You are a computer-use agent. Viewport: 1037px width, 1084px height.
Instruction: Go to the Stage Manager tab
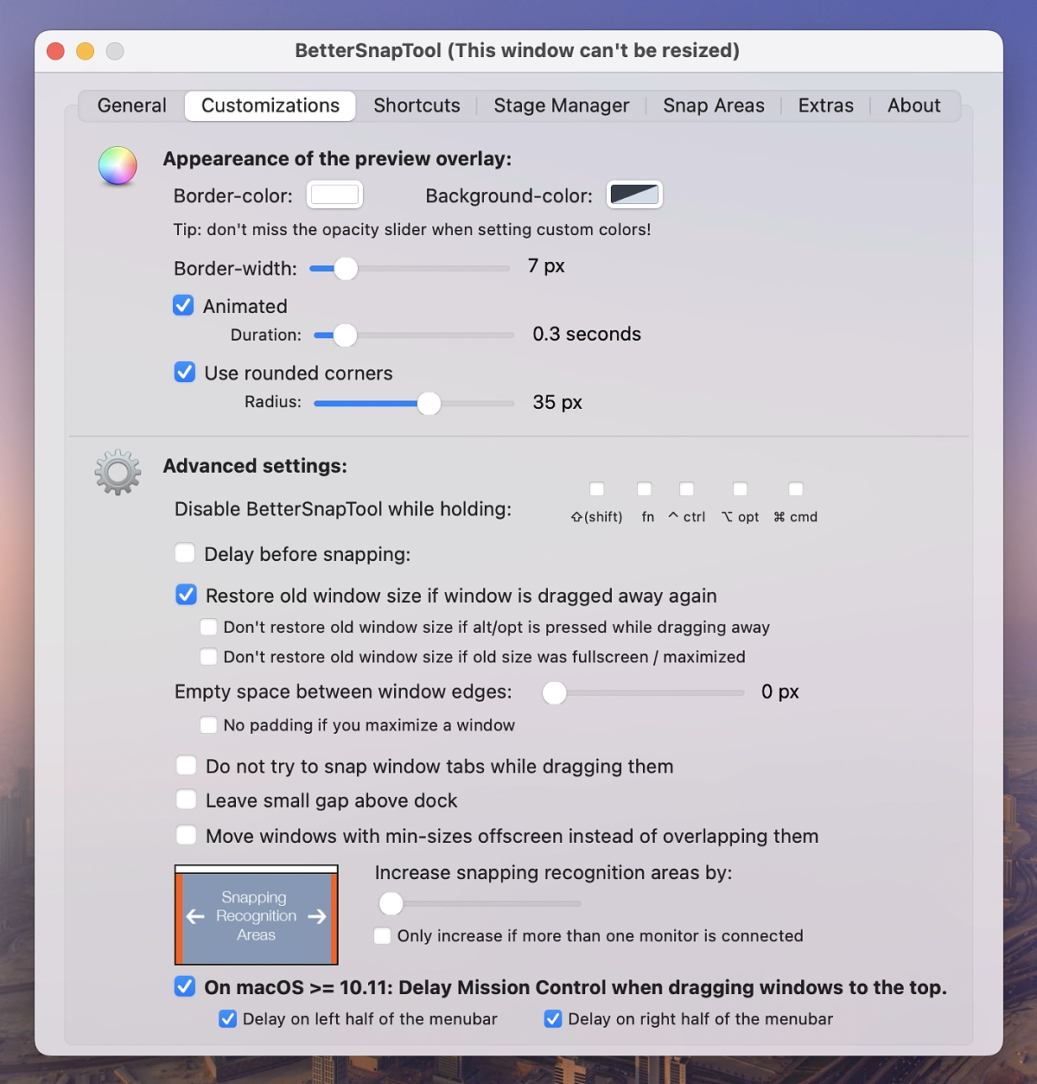[562, 105]
